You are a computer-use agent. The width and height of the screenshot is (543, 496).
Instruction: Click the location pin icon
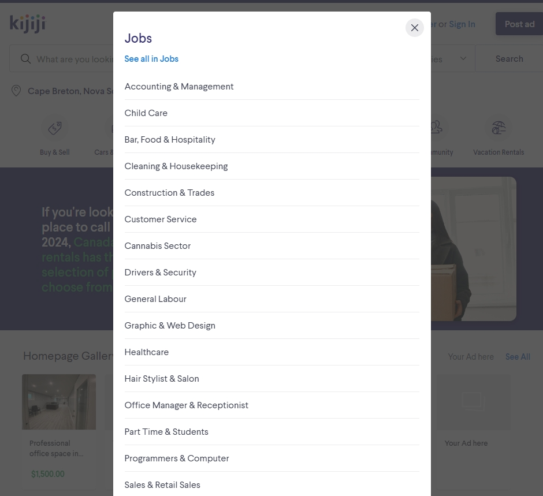point(16,91)
